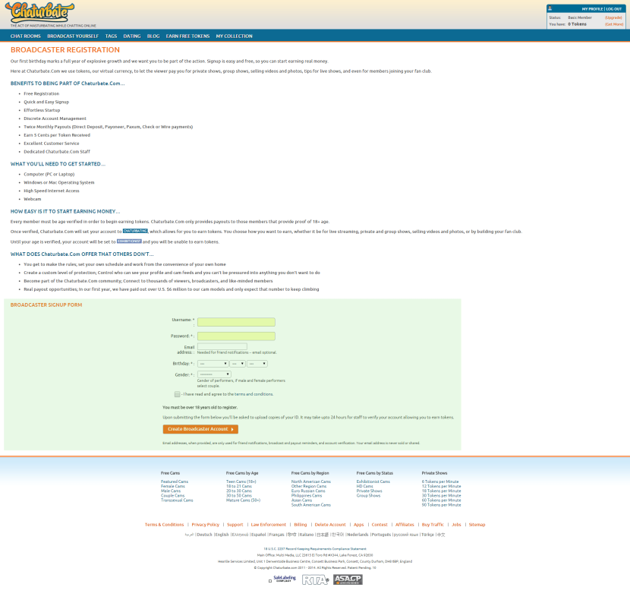Image resolution: width=630 pixels, height=603 pixels.
Task: Open the Birthday month dropdown
Action: click(213, 364)
